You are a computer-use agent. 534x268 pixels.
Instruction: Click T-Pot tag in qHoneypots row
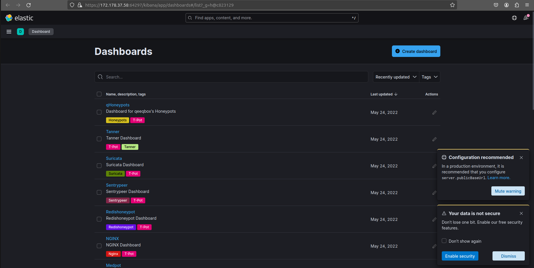pos(137,120)
